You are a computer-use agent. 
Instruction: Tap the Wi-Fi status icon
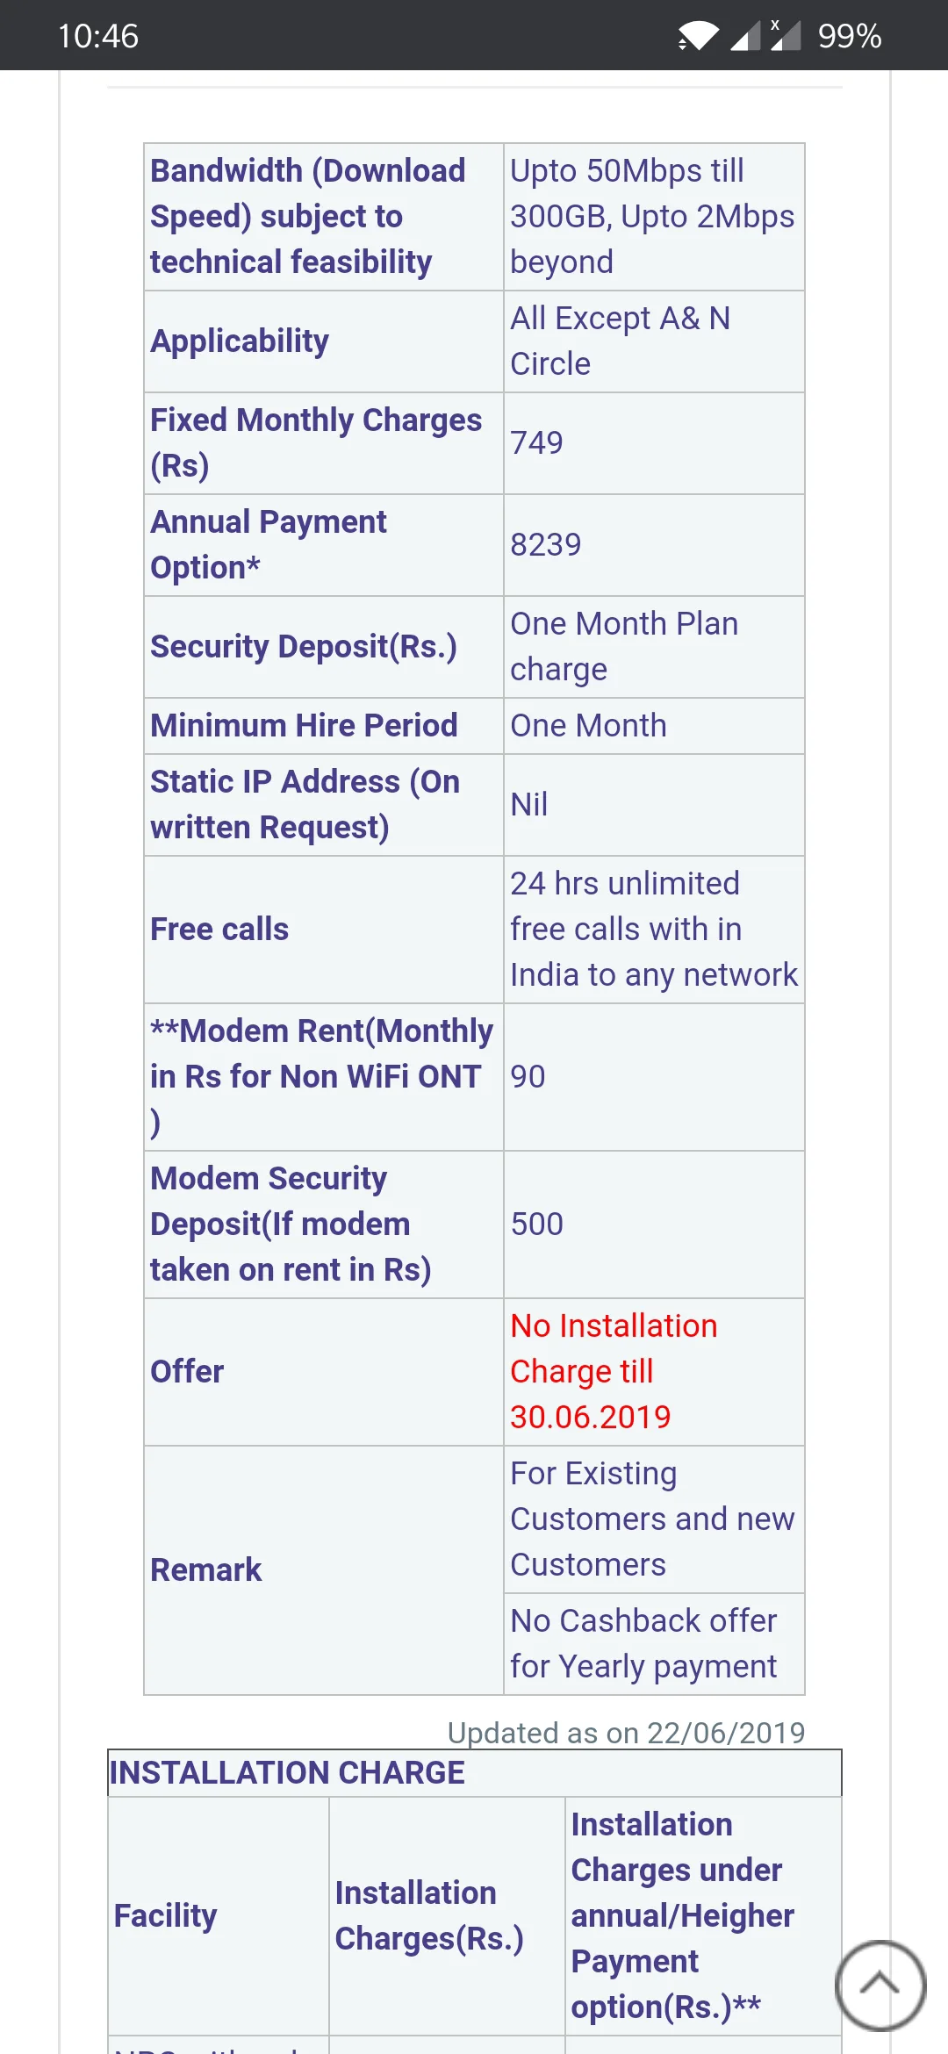point(698,36)
